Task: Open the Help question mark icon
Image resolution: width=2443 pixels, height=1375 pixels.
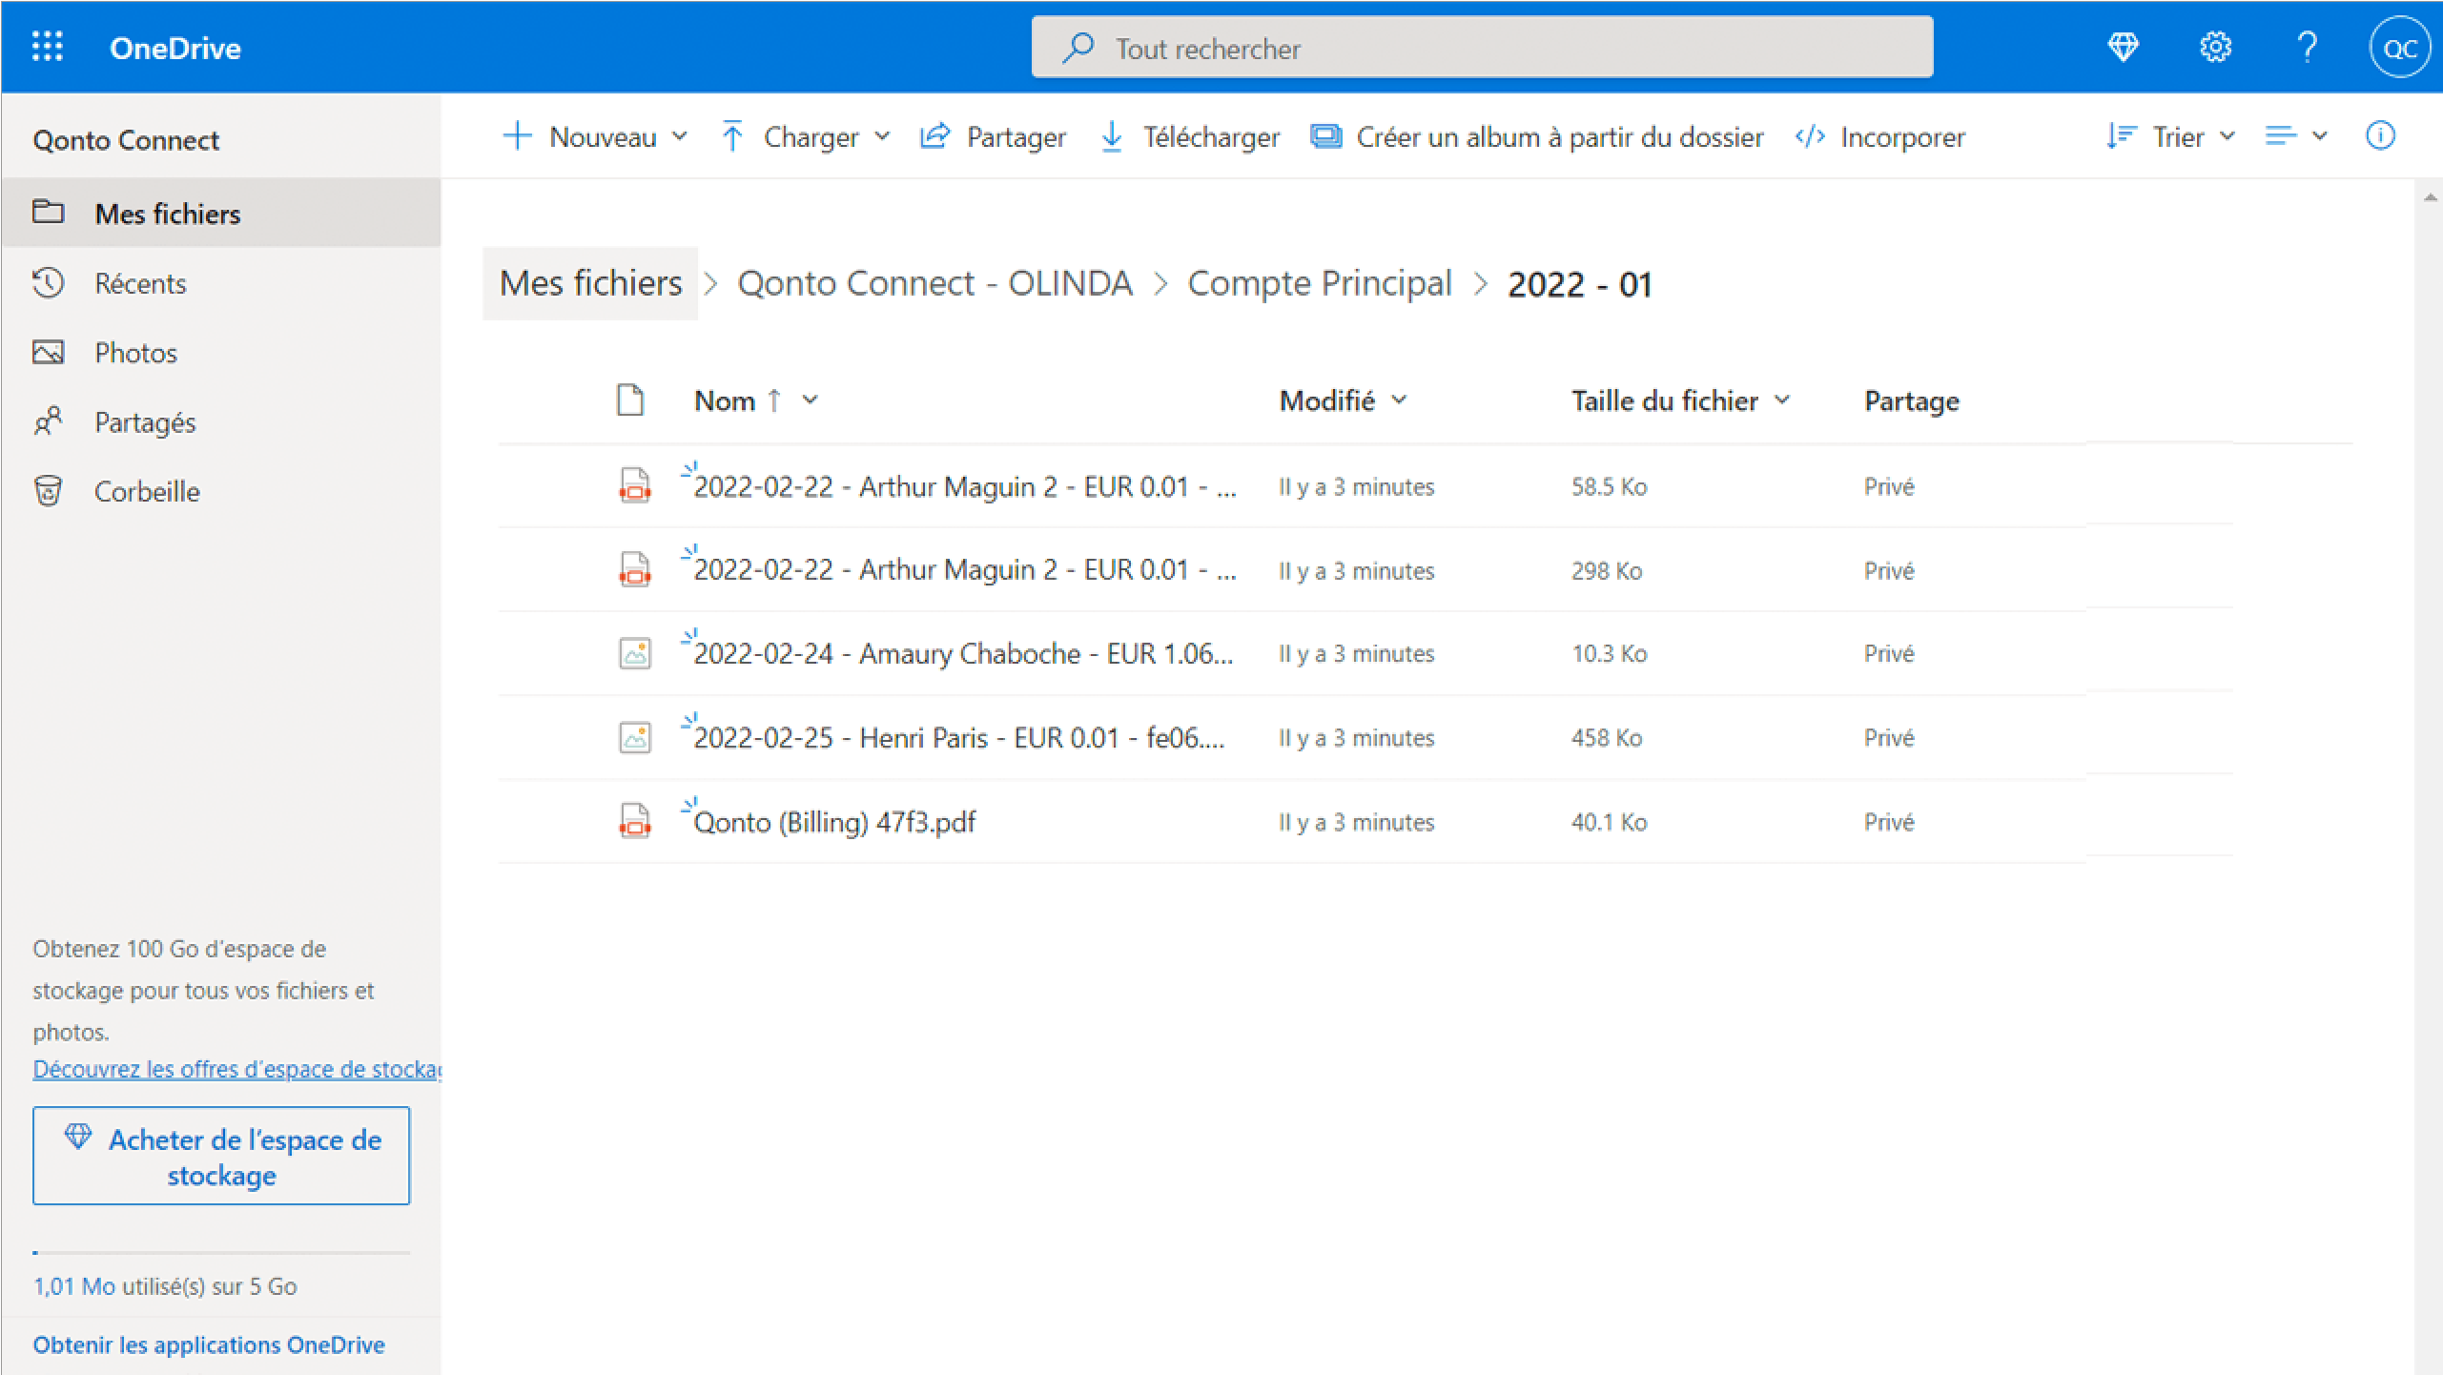Action: (2307, 47)
